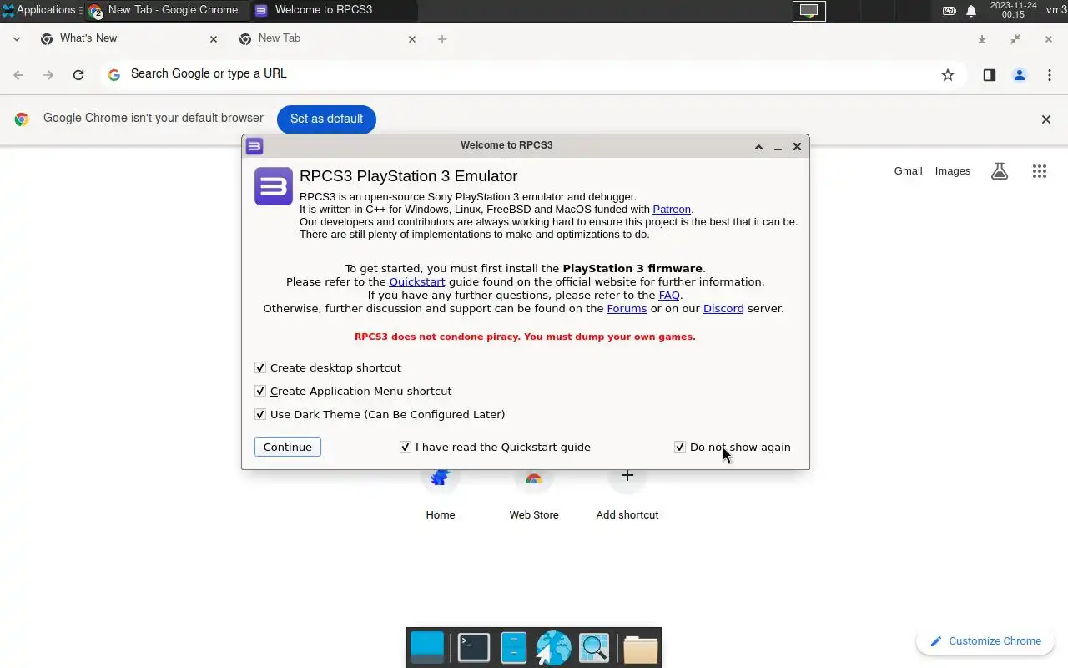This screenshot has width=1068, height=668.
Task: Click the battery indicator in the panel
Action: (950, 11)
